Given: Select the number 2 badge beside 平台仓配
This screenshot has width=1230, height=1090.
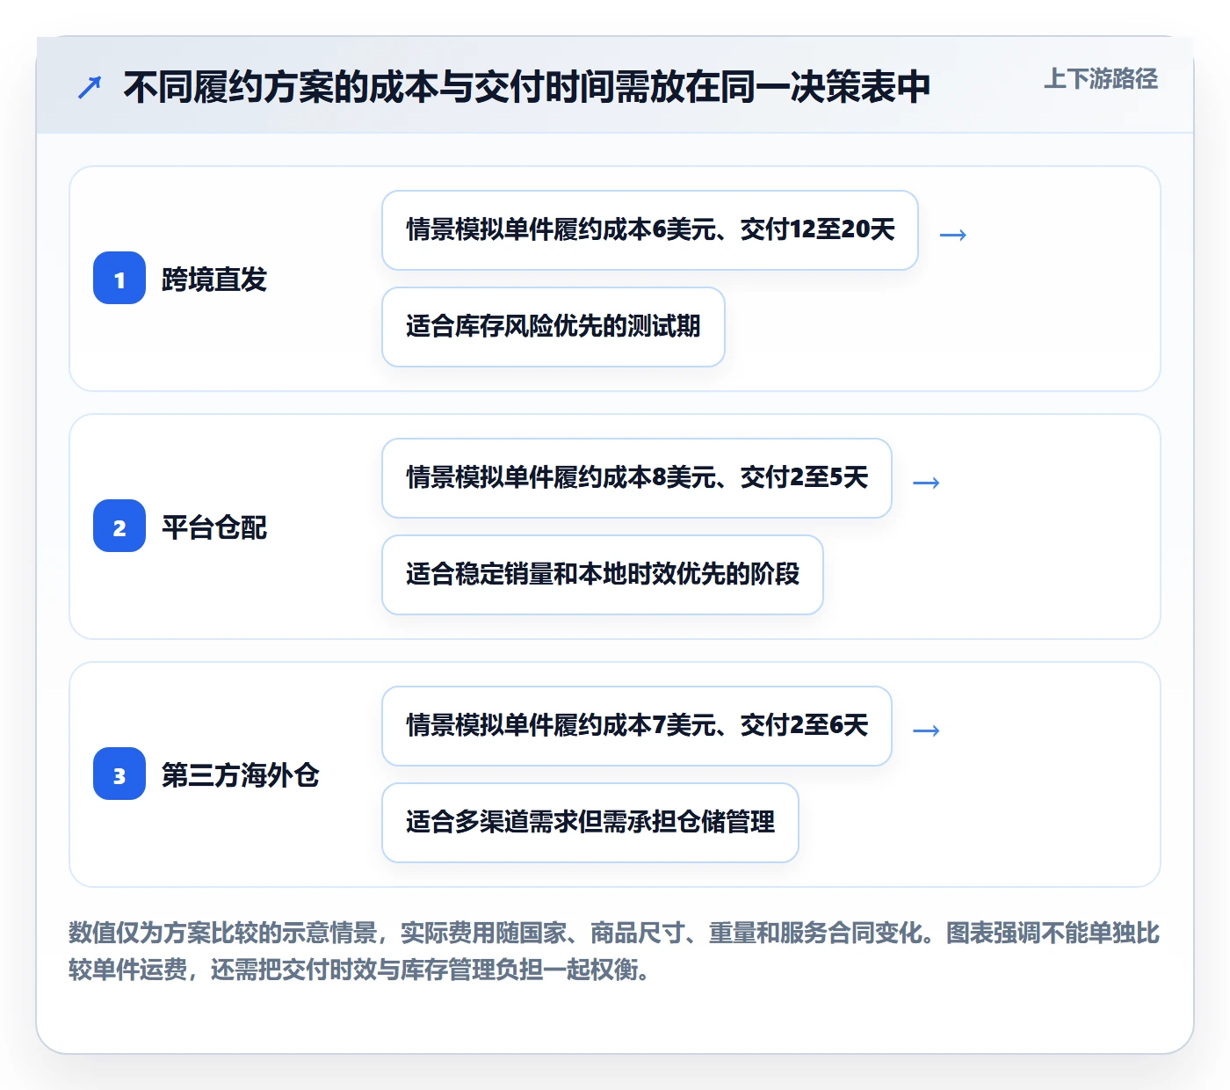Looking at the screenshot, I should 119,526.
